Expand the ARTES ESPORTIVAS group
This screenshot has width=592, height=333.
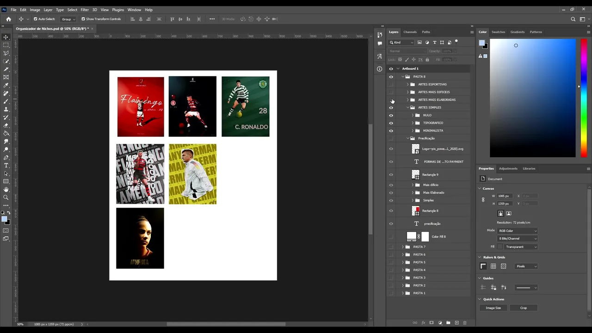coord(407,85)
